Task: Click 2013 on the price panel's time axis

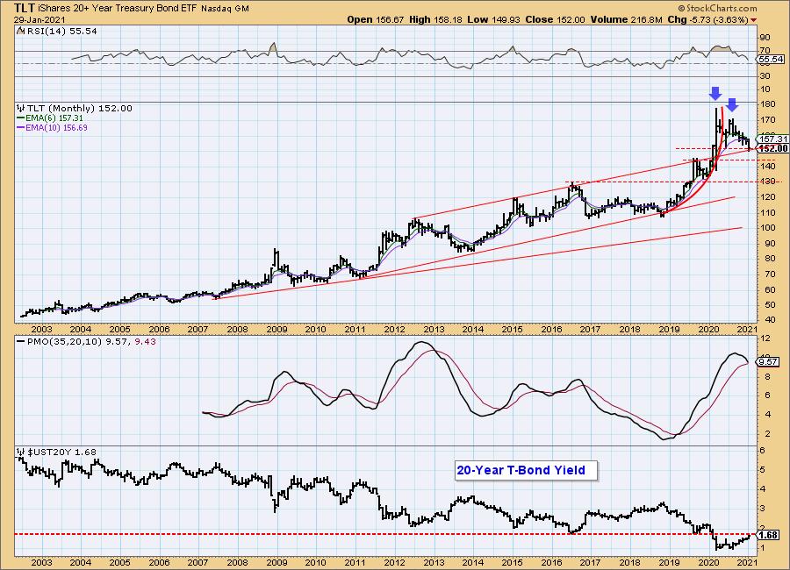Action: (434, 330)
